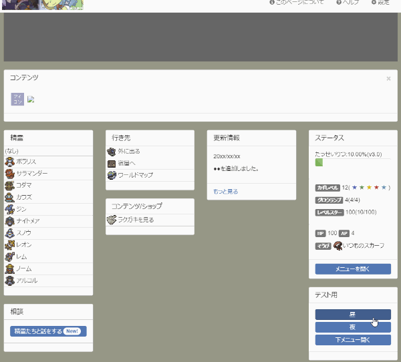
Task: Expand the 下メニュー開く bottom menu
Action: click(x=353, y=340)
